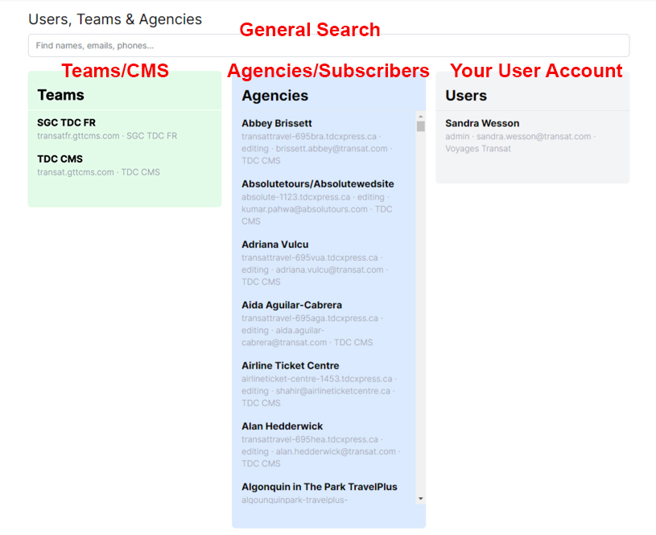Click the brissett.abbey@transat.com email text
The image size is (656, 535).
(x=332, y=149)
